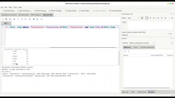This screenshot has height=98, width=175.
Task: Click the upload icon beside identity dropdown
Action: pyautogui.click(x=172, y=43)
